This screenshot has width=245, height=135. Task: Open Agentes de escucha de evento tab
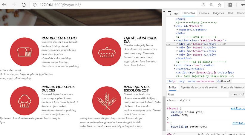tap(199, 88)
